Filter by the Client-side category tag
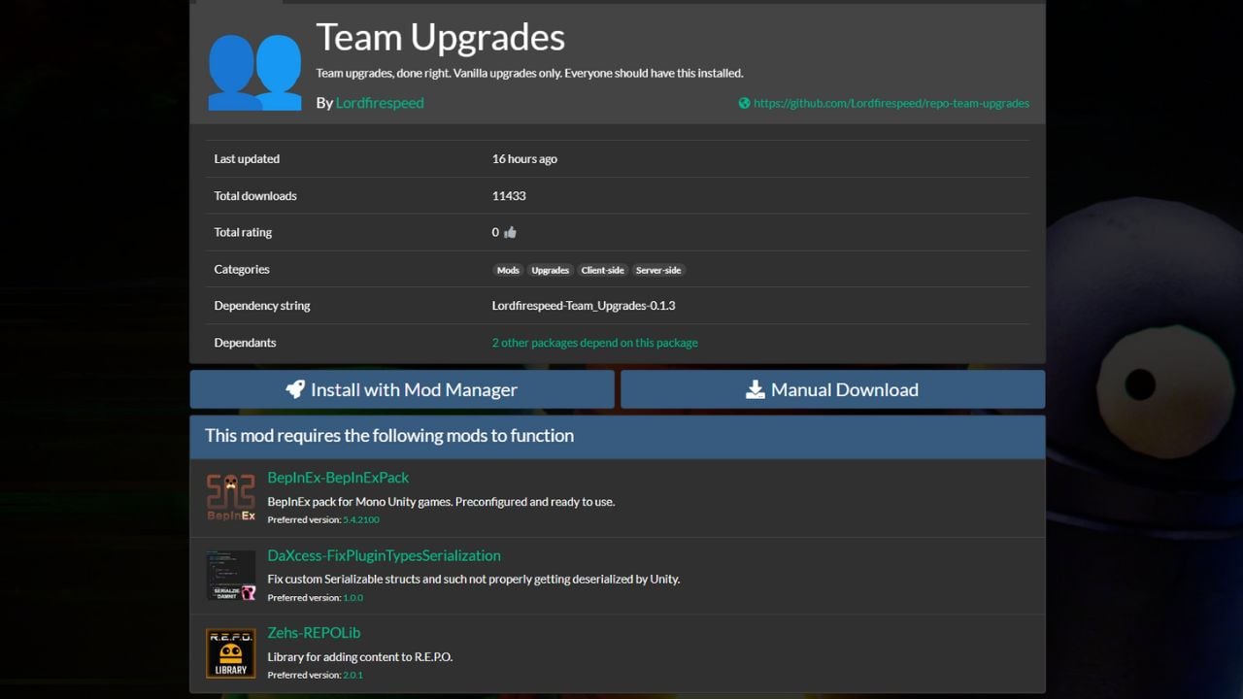Image resolution: width=1243 pixels, height=699 pixels. tap(602, 270)
